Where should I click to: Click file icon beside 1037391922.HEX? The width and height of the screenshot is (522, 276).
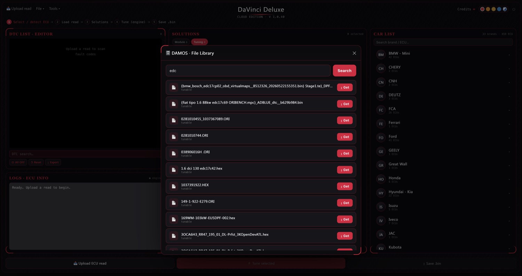coord(174,186)
